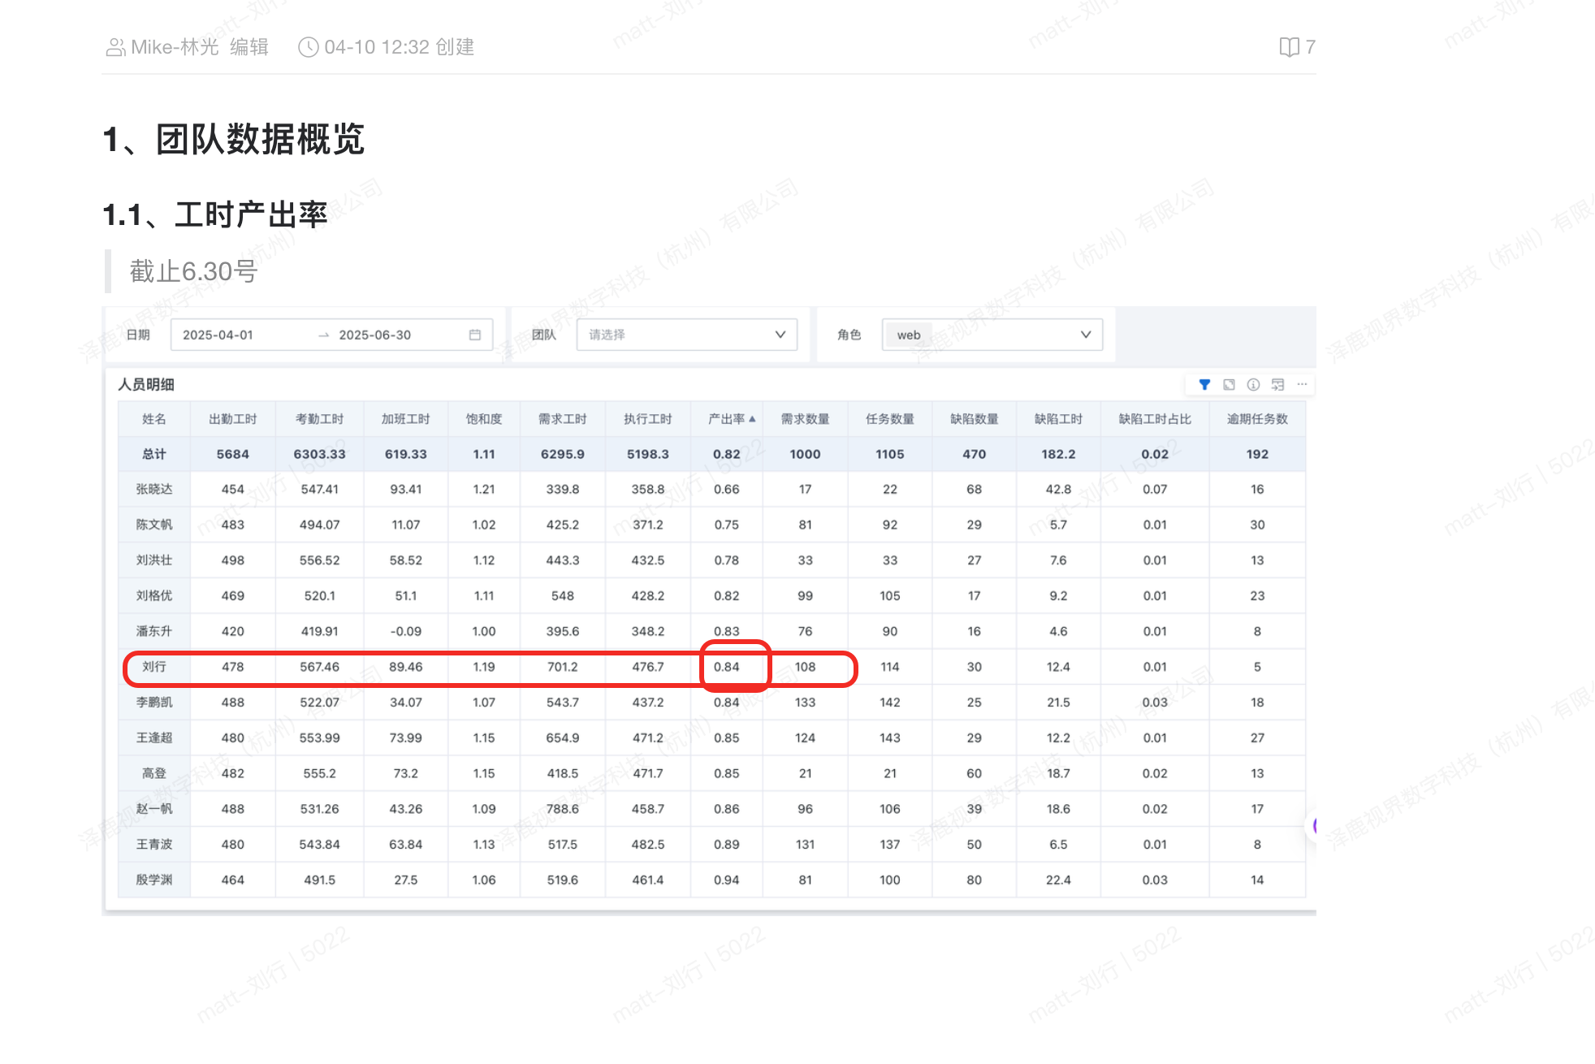This screenshot has width=1595, height=1064.
Task: Click 张晓达's 产出率 value 0.66
Action: click(x=727, y=489)
